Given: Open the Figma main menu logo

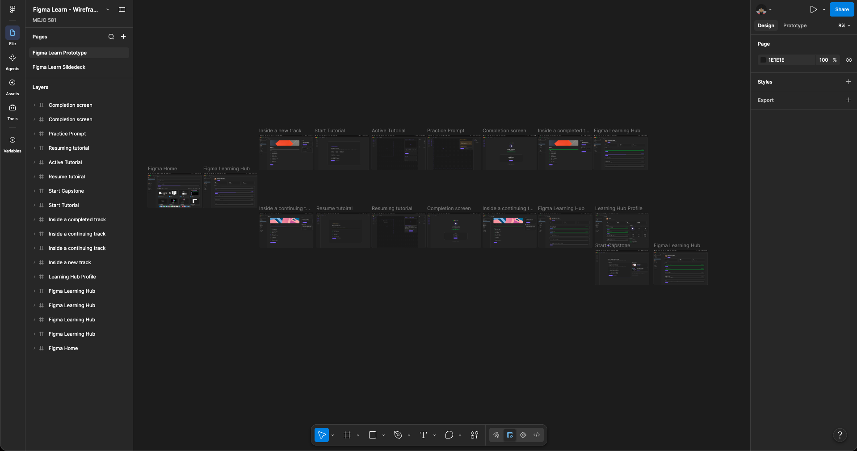Looking at the screenshot, I should pos(13,9).
